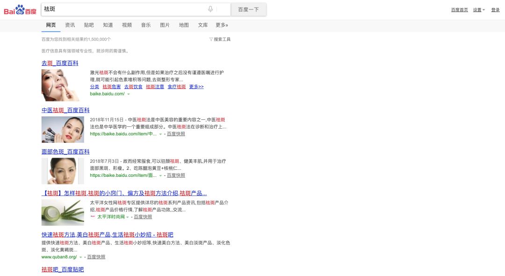This screenshot has width=505, height=276.
Task: Click the 去斑饮食 sublink
Action: pyautogui.click(x=133, y=87)
